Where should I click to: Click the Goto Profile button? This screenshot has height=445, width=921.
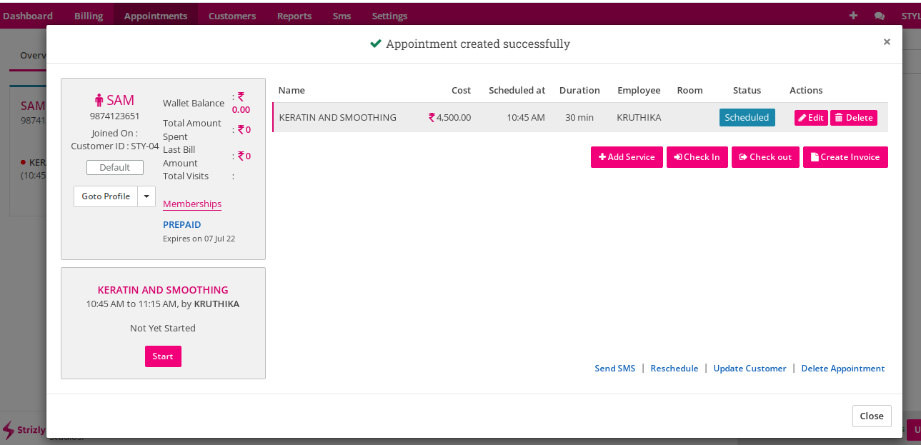click(x=106, y=196)
